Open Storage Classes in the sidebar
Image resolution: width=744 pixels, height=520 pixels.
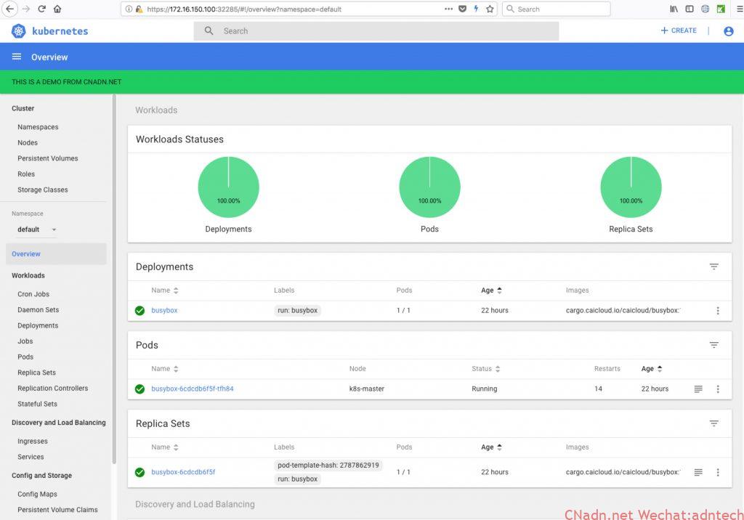tap(43, 190)
